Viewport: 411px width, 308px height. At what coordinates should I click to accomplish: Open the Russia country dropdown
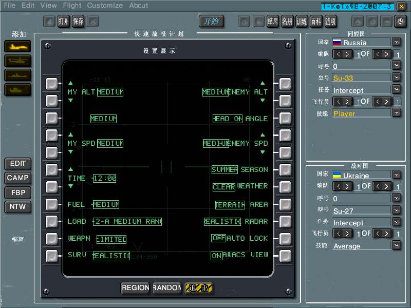[397, 42]
